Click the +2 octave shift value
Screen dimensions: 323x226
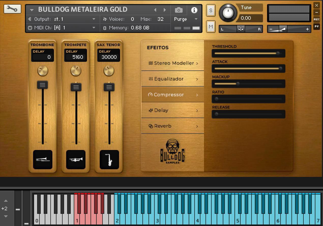4,209
